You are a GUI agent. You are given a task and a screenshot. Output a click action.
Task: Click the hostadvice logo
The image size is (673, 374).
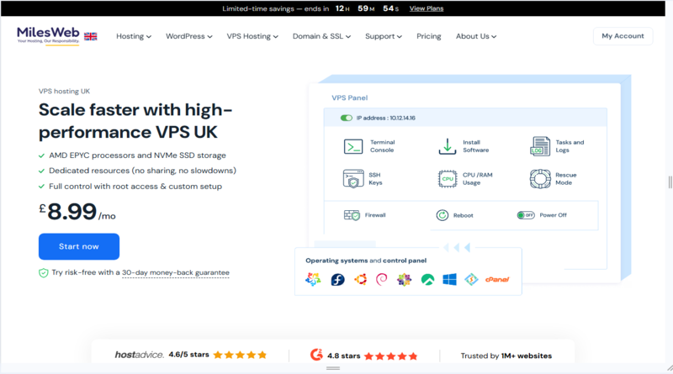pos(139,355)
